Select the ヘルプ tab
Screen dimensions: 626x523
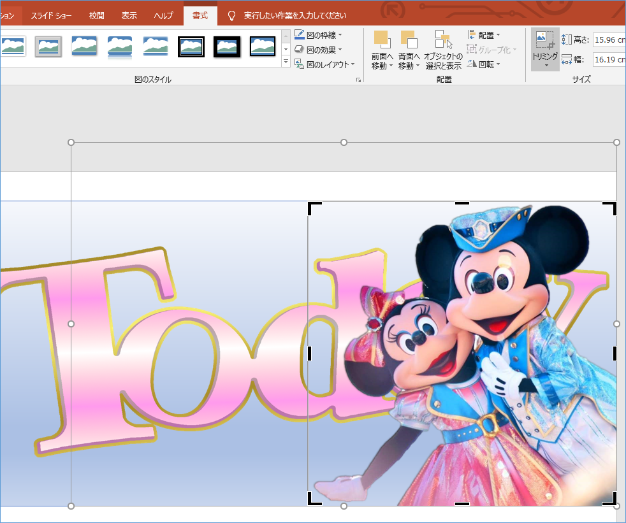click(x=163, y=15)
